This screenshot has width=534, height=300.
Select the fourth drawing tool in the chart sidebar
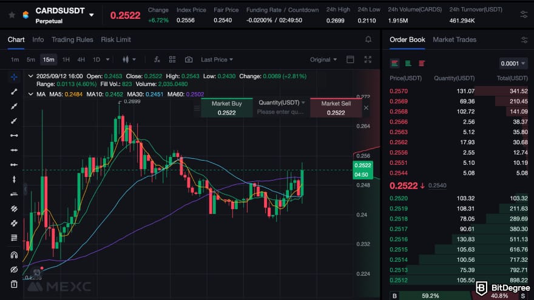click(x=14, y=121)
